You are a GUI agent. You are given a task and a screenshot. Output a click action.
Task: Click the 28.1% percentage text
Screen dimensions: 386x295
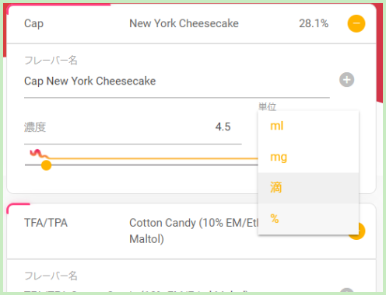[x=314, y=23]
